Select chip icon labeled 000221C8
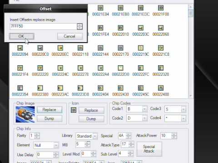The image size is (218, 163). (161, 48)
